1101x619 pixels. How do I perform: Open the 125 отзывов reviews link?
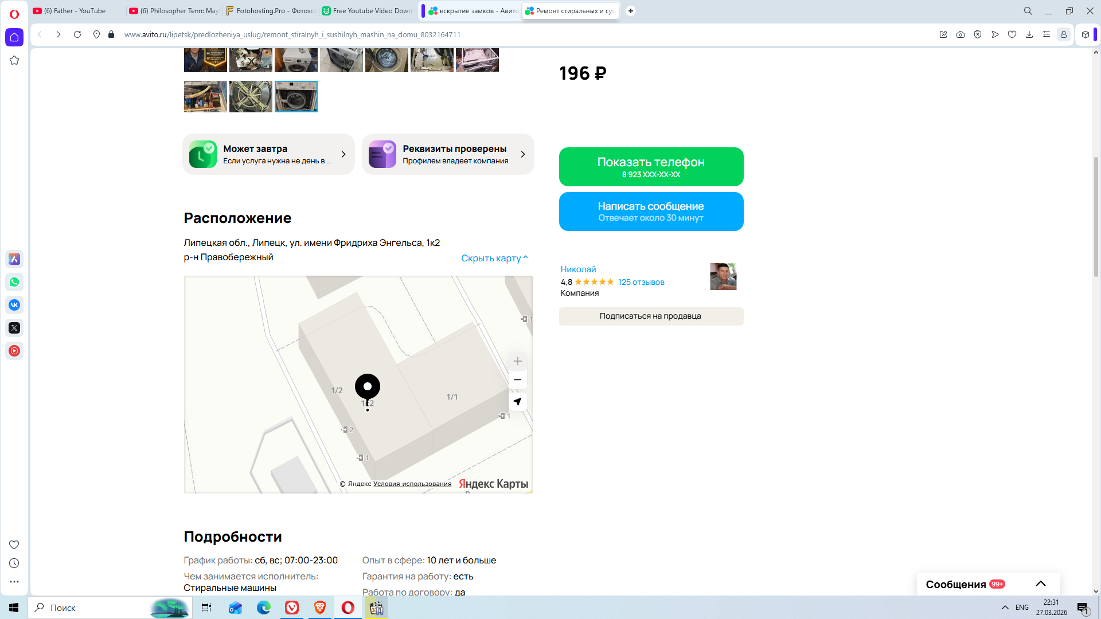point(641,282)
